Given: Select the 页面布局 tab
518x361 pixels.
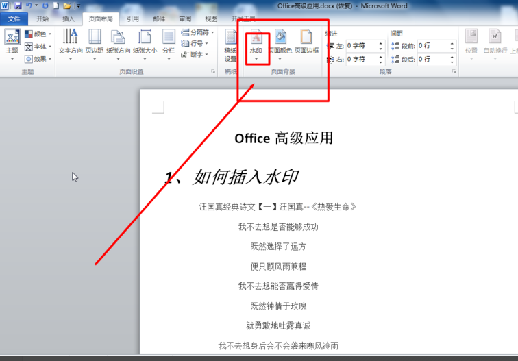Looking at the screenshot, I should point(101,18).
